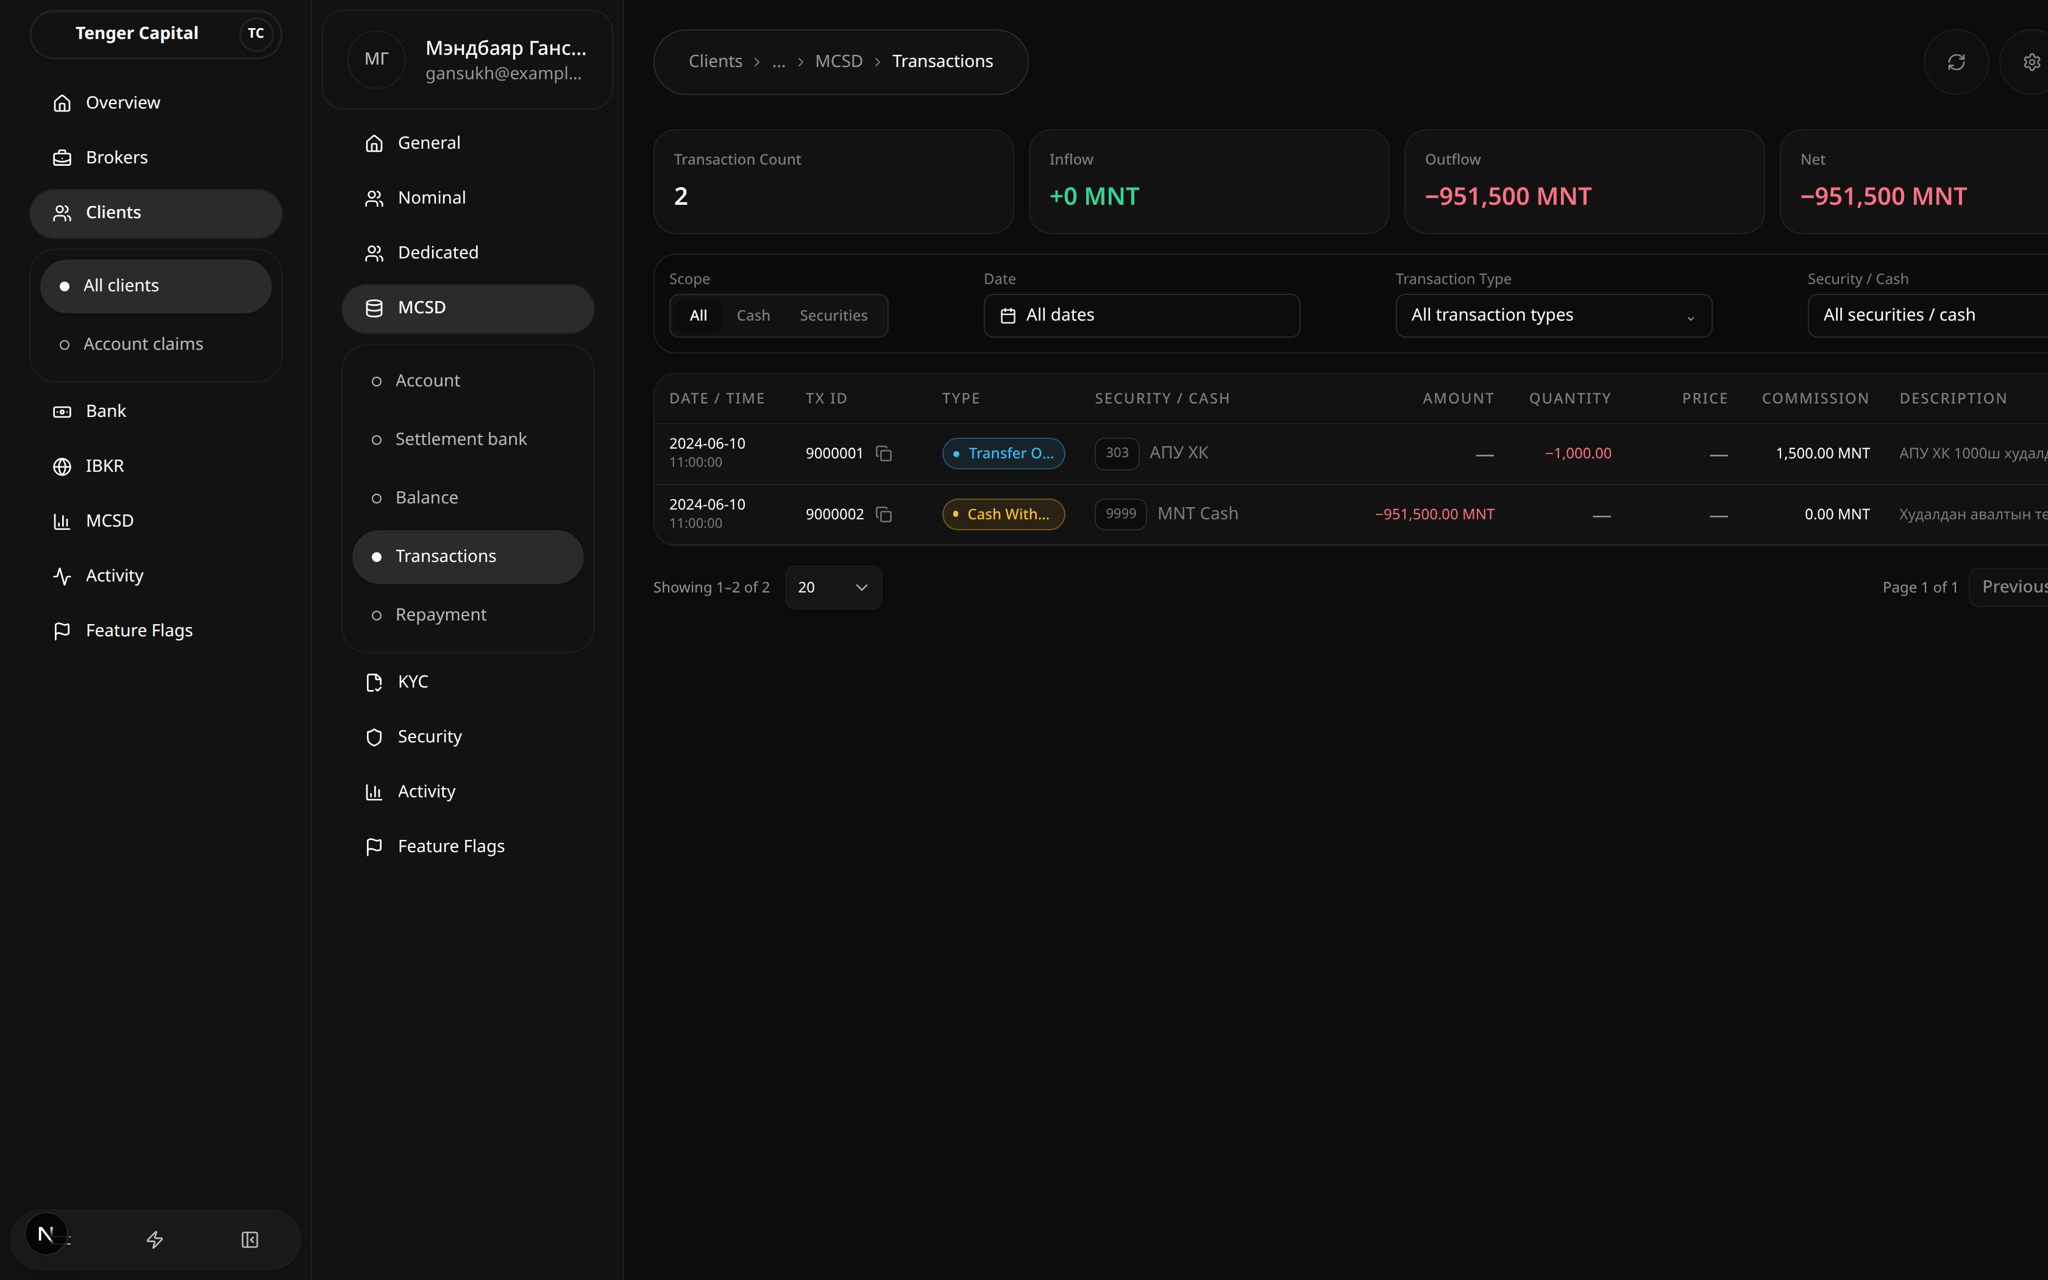This screenshot has height=1280, width=2048.
Task: Click the АПУ ХК security name
Action: [1179, 453]
